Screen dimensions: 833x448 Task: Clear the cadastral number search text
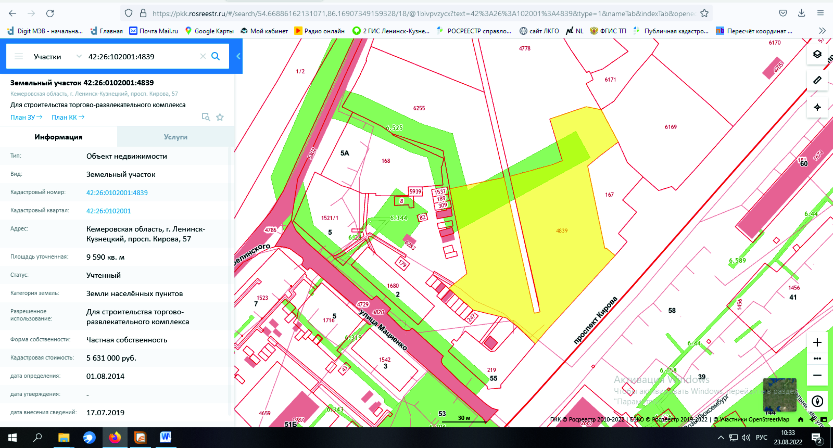click(x=203, y=56)
